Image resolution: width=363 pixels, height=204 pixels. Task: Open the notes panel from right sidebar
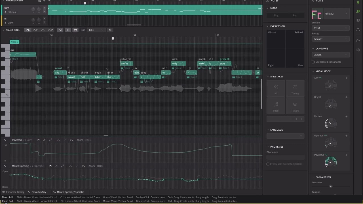pos(358,12)
